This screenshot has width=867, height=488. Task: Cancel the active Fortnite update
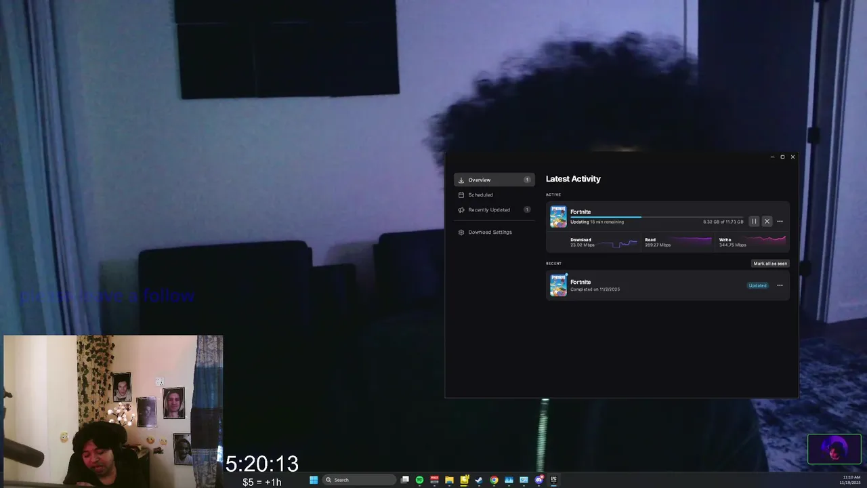(x=767, y=222)
